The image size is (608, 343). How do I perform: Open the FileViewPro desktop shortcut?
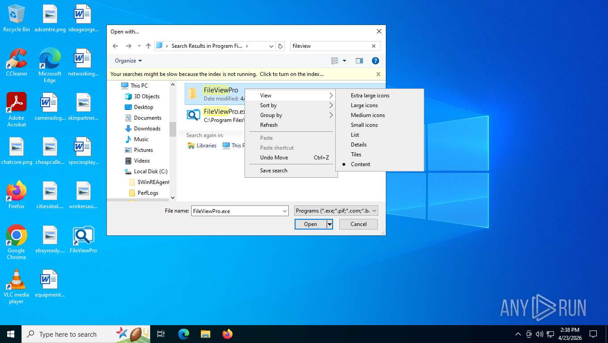(83, 239)
